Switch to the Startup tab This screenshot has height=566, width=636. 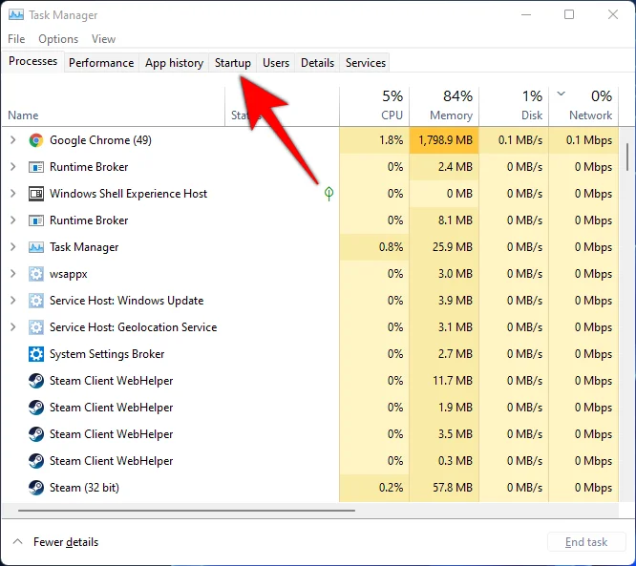(233, 63)
